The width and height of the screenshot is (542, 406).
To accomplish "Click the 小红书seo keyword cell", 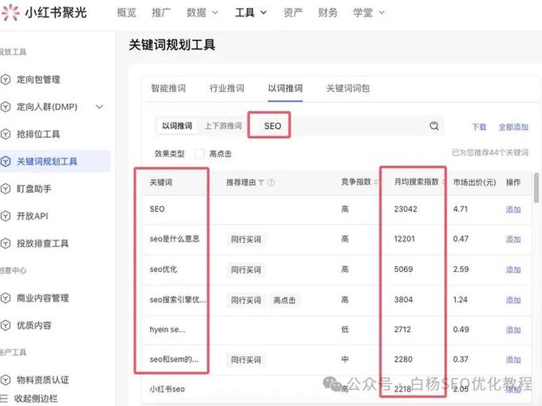I will (x=167, y=389).
